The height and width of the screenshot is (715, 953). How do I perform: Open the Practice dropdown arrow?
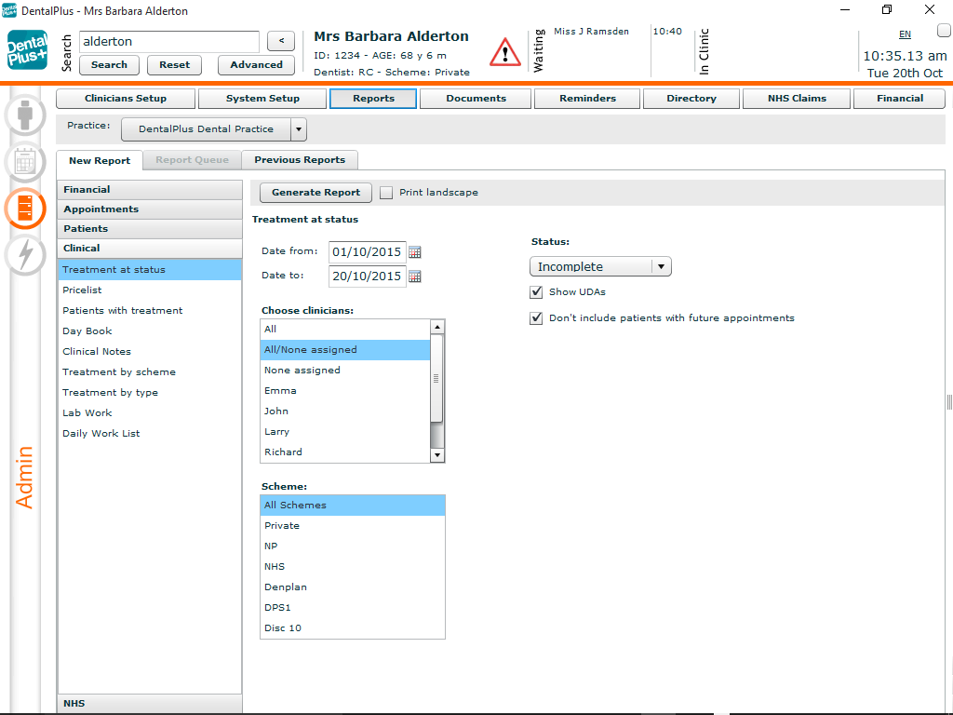coord(299,129)
